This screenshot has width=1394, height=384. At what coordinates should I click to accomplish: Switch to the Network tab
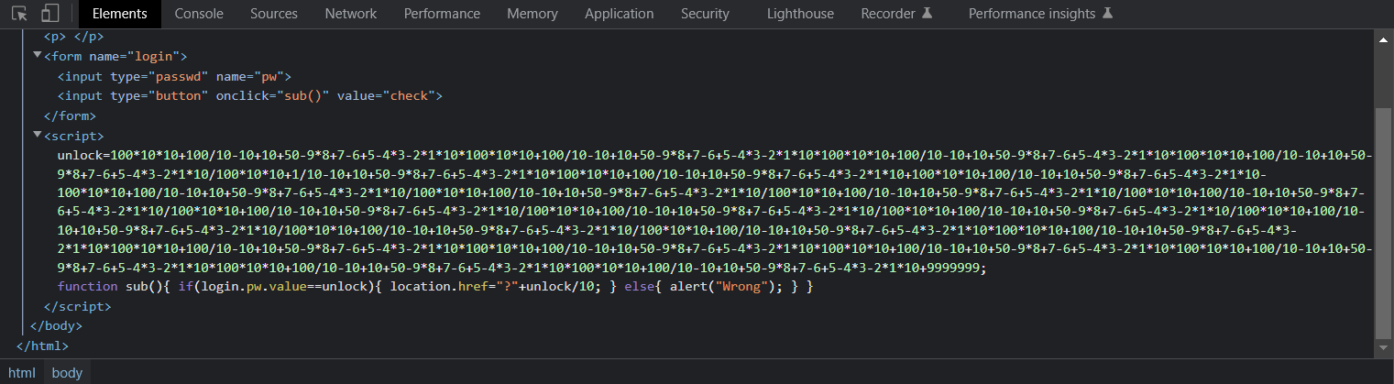(x=350, y=14)
